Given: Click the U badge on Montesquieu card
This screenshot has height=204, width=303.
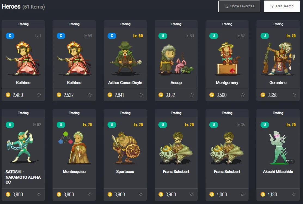Looking at the screenshot, I should tap(61, 125).
